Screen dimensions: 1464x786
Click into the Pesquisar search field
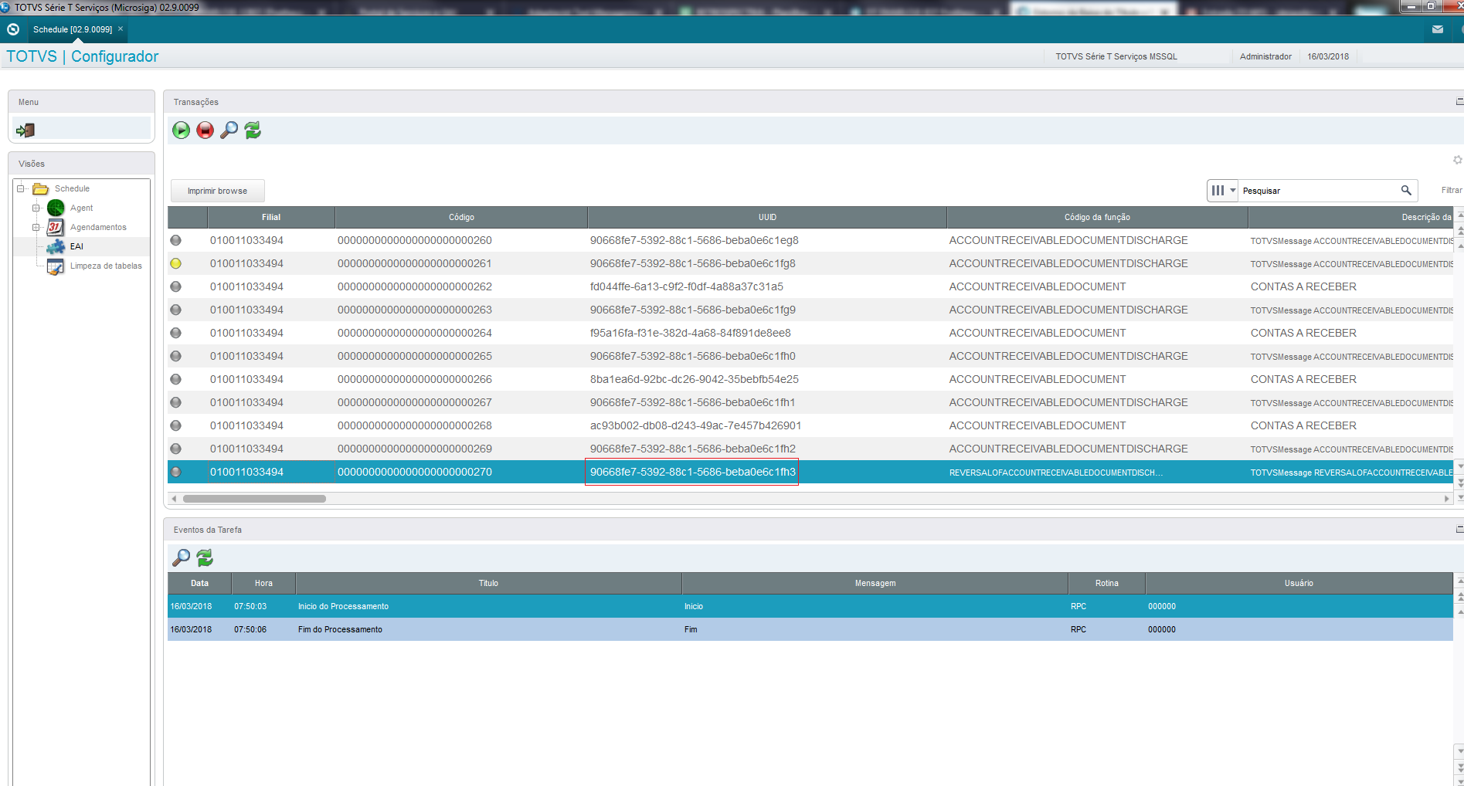(1320, 191)
